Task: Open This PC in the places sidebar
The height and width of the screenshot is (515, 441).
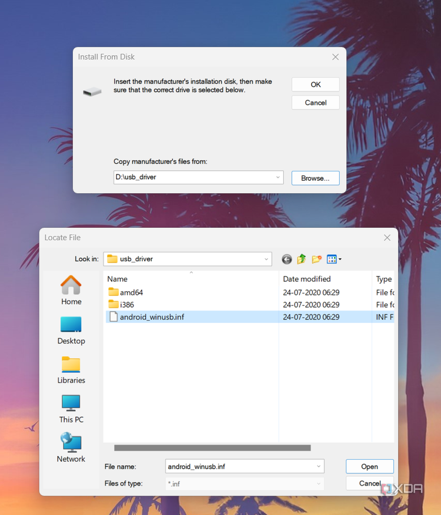Action: point(71,409)
